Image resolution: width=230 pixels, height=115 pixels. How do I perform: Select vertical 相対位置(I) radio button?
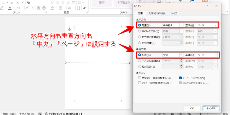pyautogui.click(x=139, y=67)
